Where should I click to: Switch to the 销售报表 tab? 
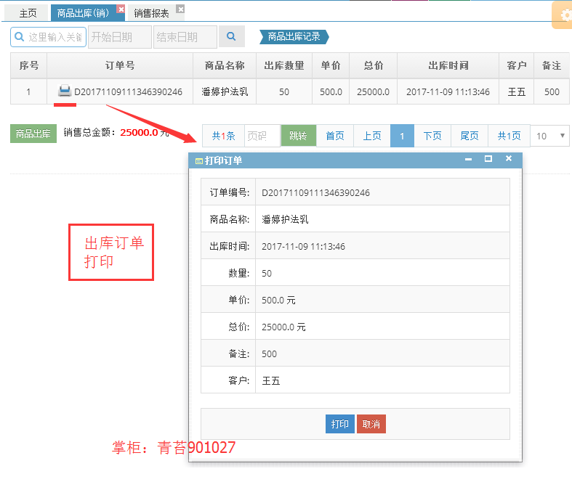coord(151,14)
